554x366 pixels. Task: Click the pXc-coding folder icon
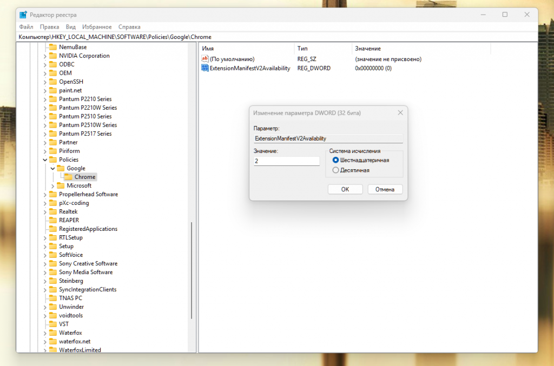pos(53,203)
